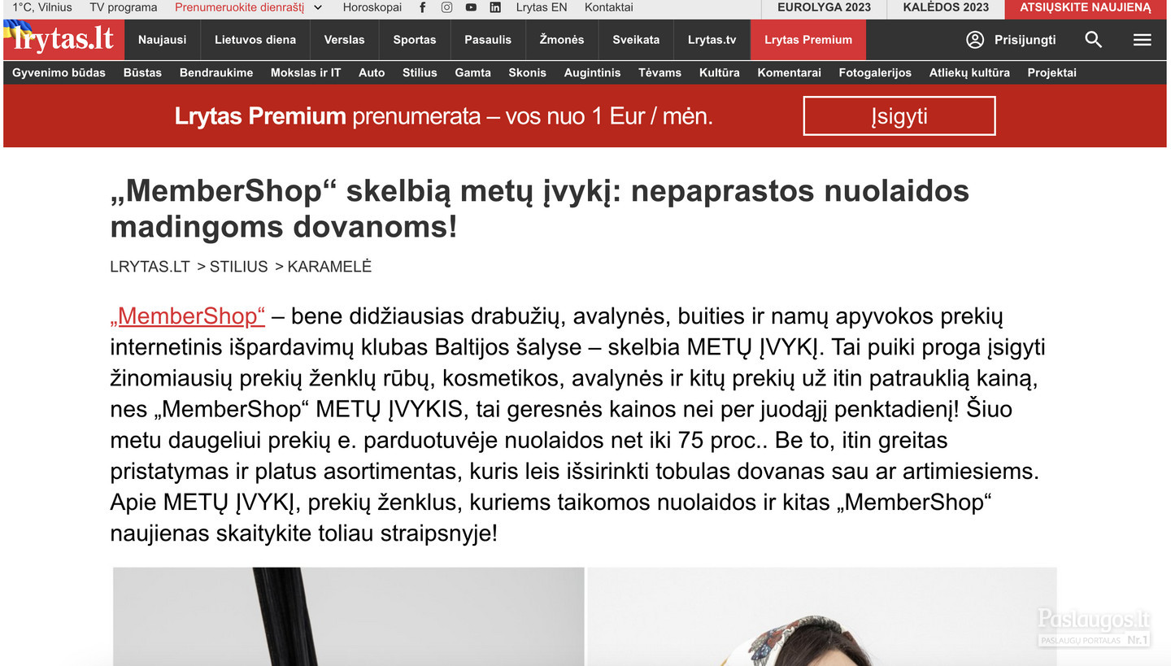This screenshot has width=1171, height=666.
Task: Open Būstas category
Action: 142,72
